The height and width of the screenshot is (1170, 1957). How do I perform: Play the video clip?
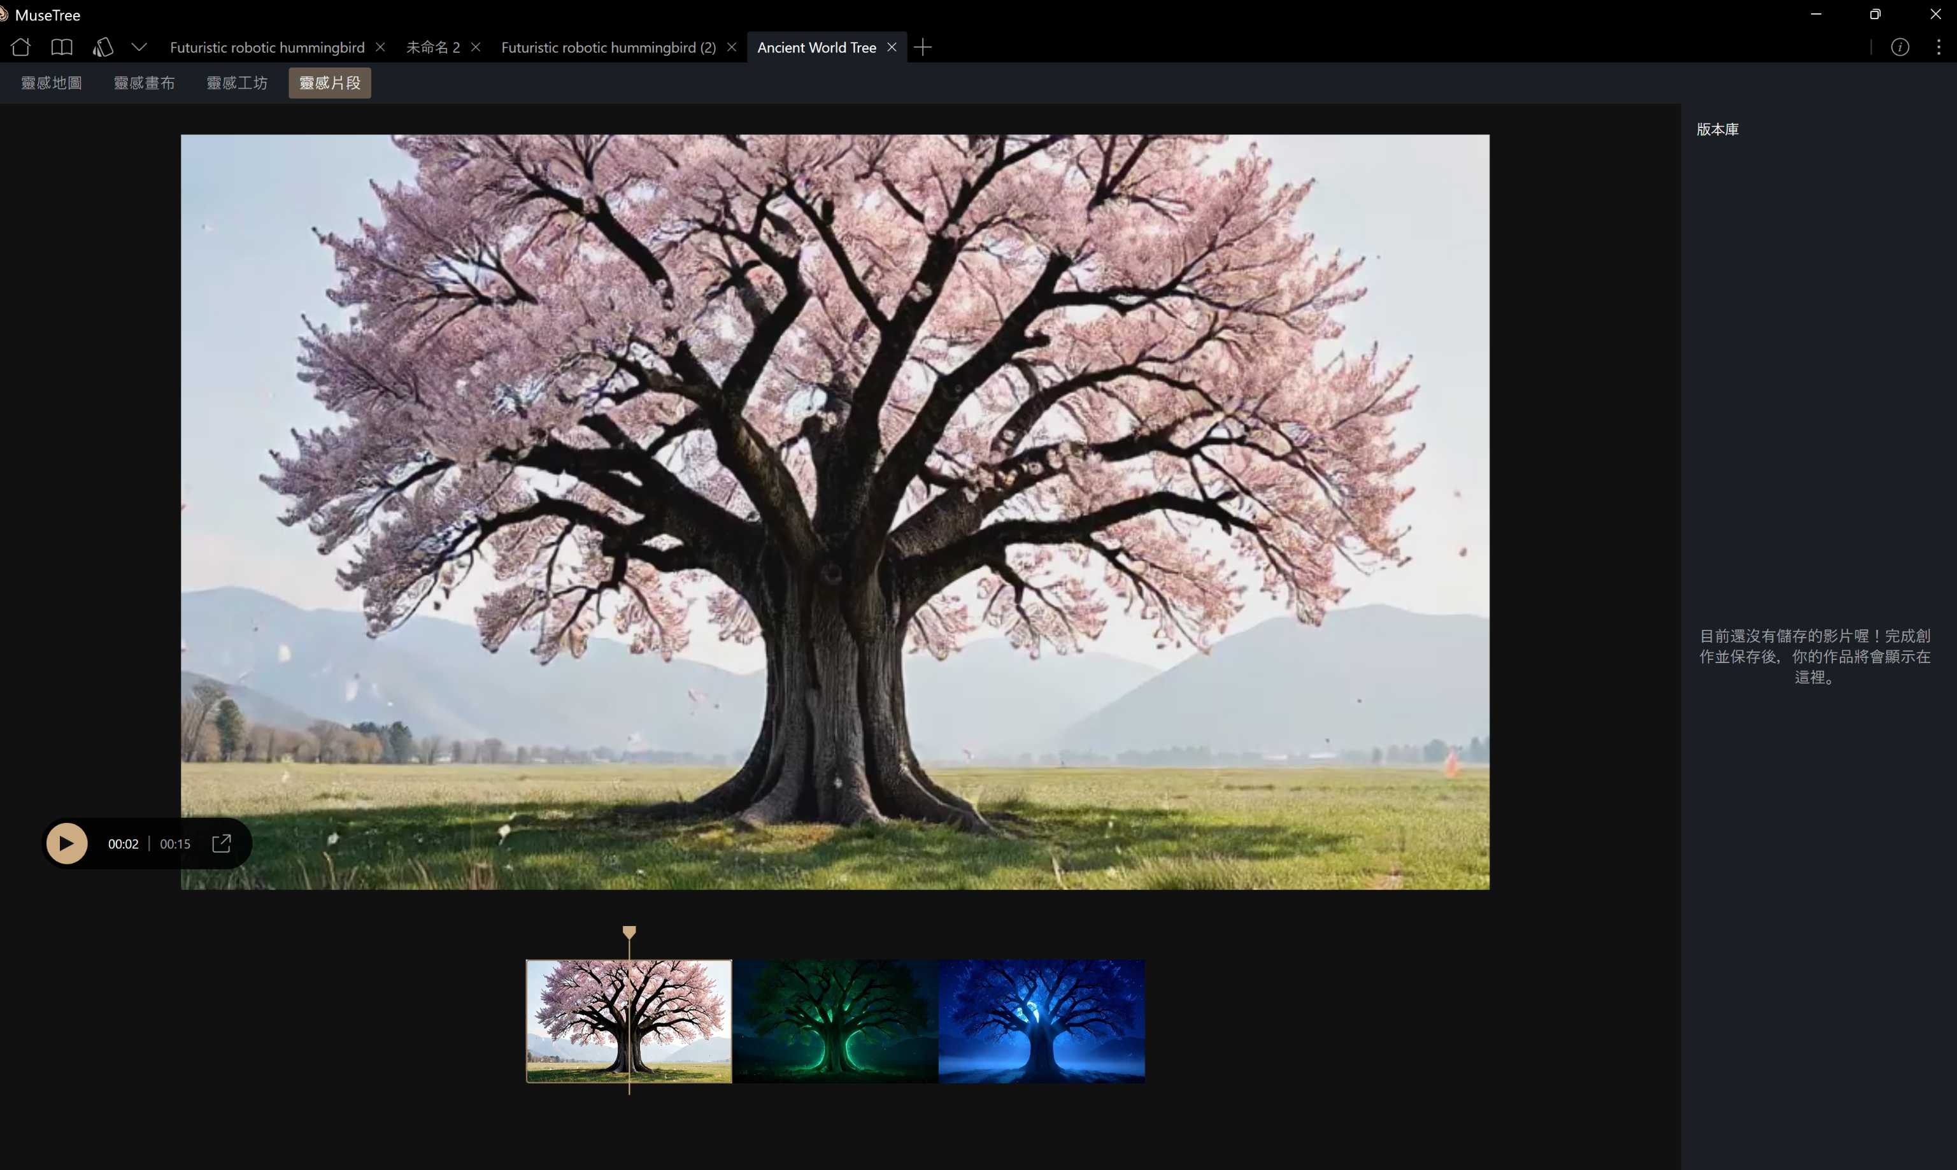tap(67, 844)
